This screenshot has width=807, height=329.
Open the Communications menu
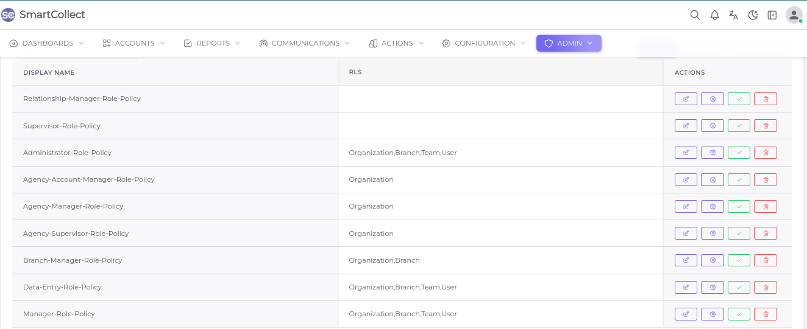305,43
